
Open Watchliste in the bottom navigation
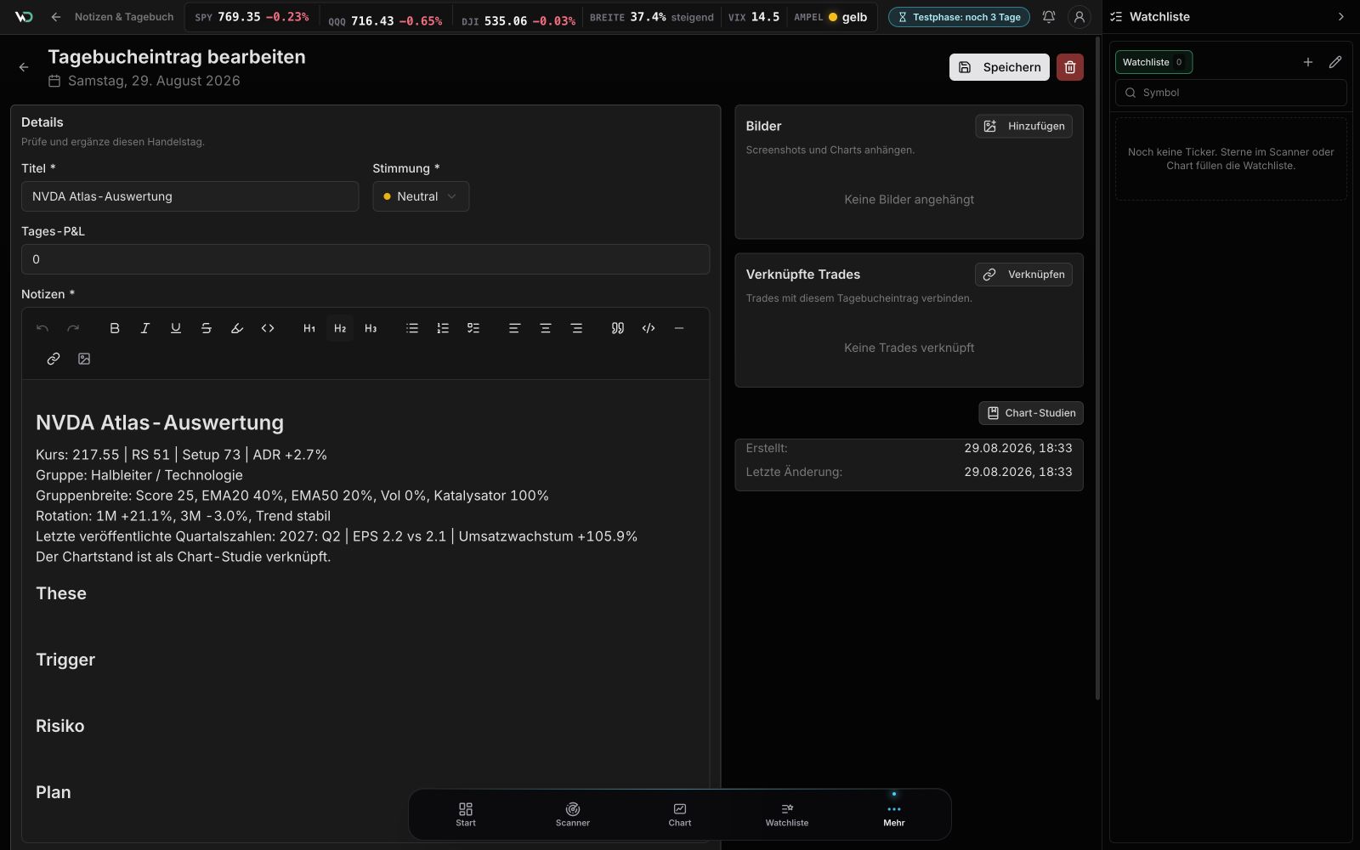point(787,814)
